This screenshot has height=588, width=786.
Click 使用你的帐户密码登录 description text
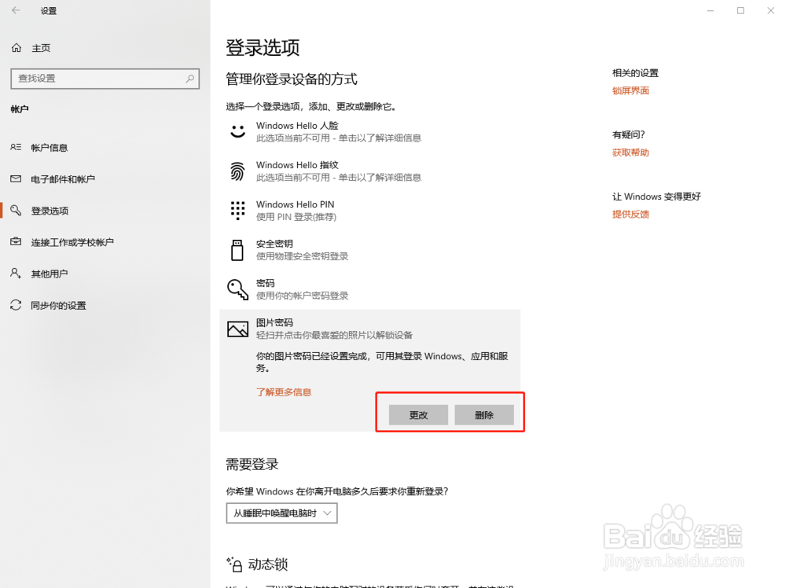(303, 296)
